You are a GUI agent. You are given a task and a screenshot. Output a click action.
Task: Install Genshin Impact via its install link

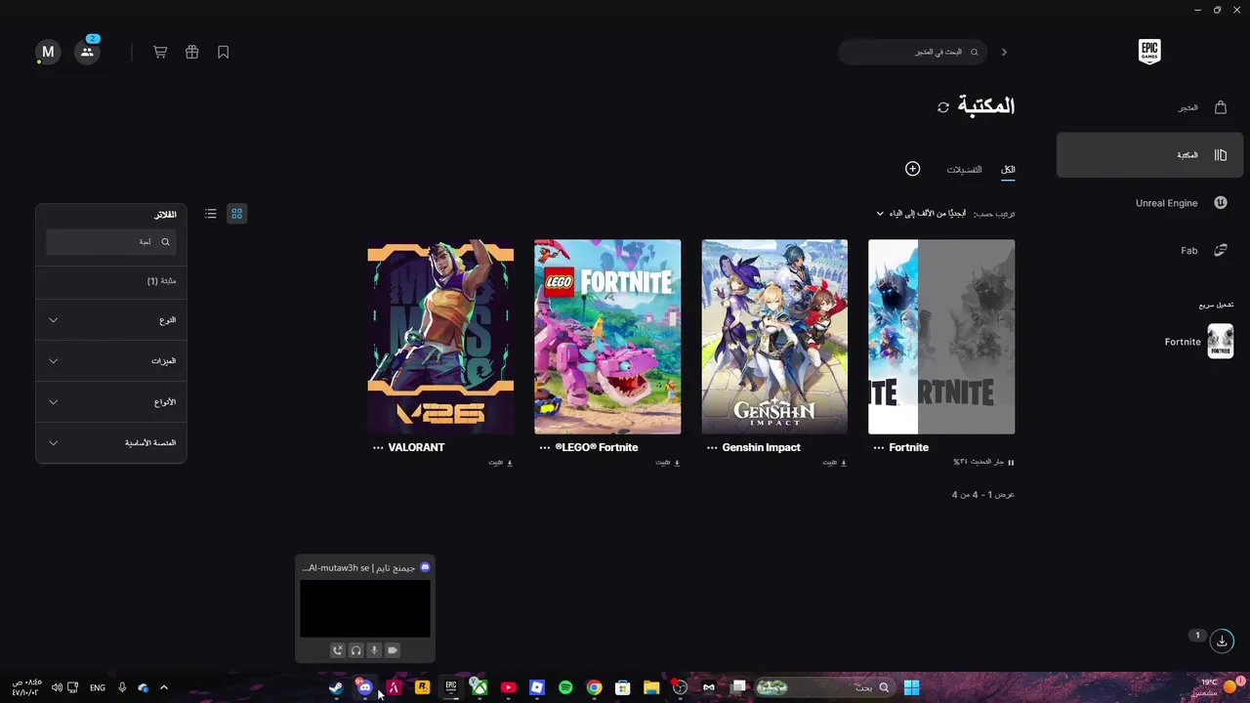tap(835, 463)
